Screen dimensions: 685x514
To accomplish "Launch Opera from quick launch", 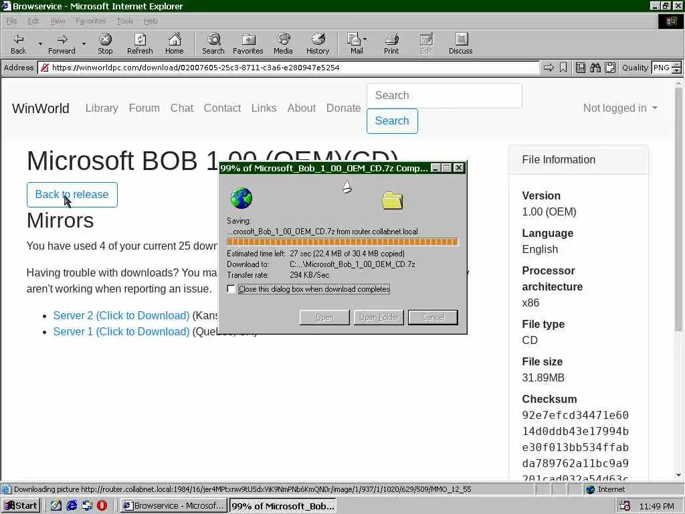I will [102, 506].
